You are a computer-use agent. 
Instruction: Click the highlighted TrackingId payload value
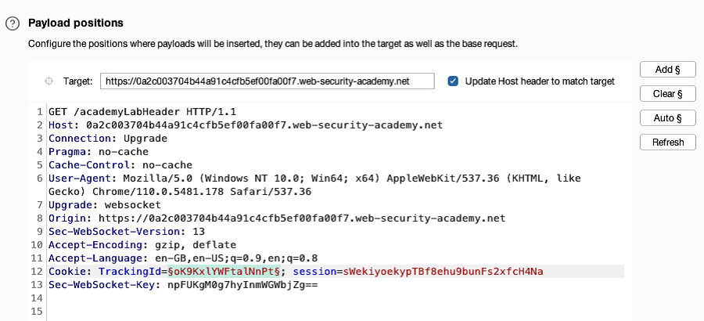(x=224, y=272)
